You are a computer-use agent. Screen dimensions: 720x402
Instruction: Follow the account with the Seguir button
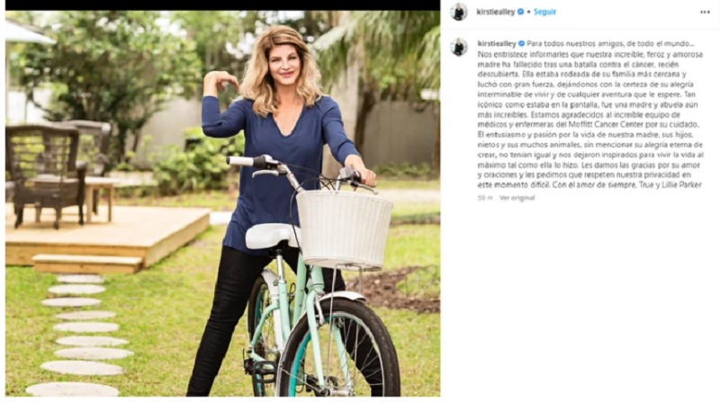544,12
